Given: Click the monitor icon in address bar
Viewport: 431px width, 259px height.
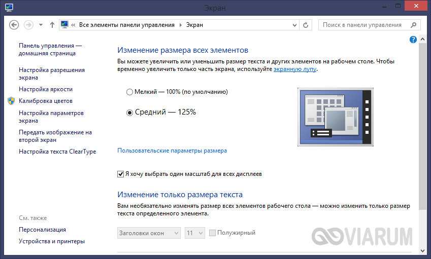Looking at the screenshot, I should click(64, 25).
